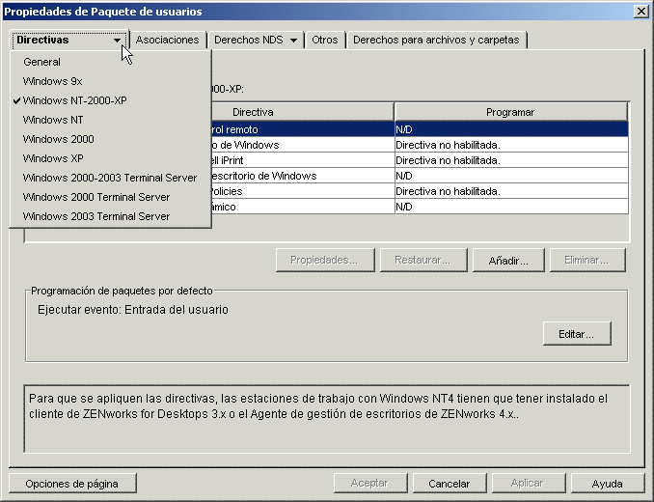The image size is (654, 502).
Task: Choose Windows 2003 Terminal Server entry
Action: click(111, 216)
